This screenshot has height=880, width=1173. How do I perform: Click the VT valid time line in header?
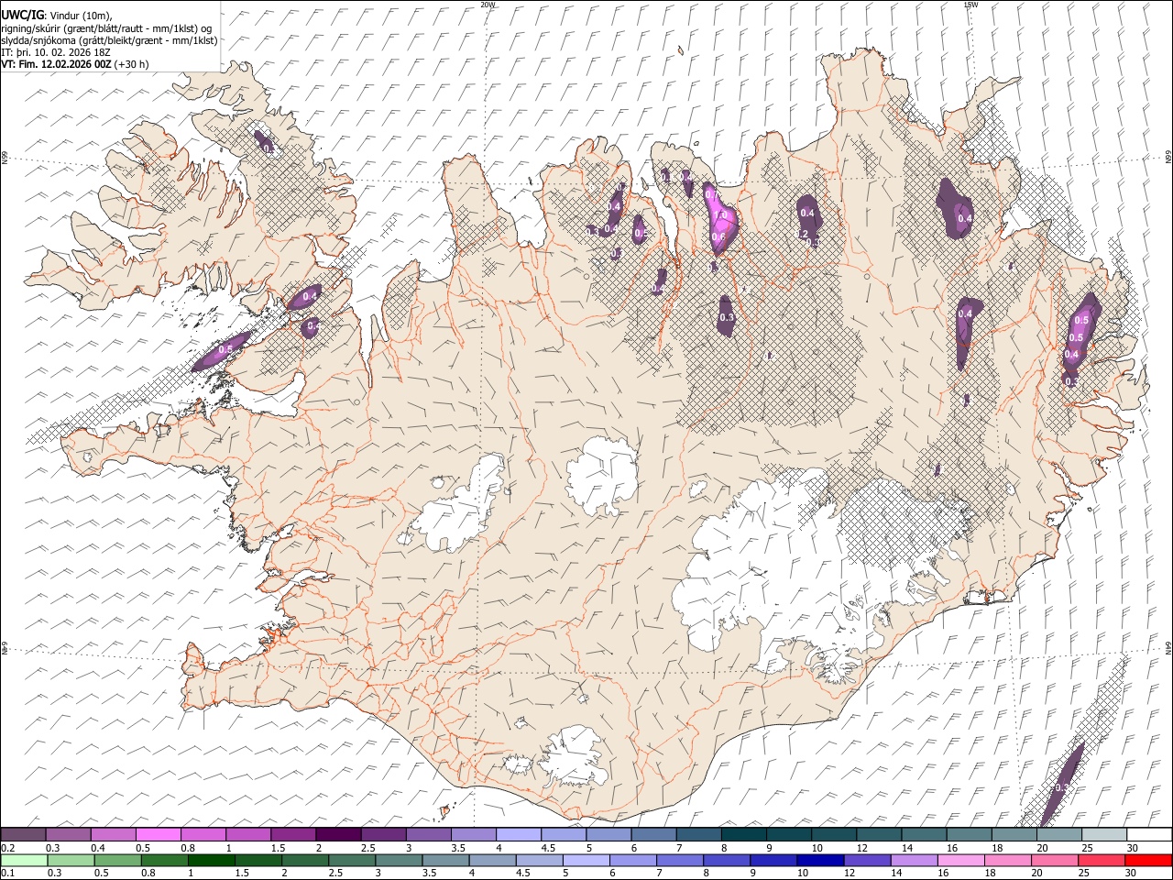[75, 64]
